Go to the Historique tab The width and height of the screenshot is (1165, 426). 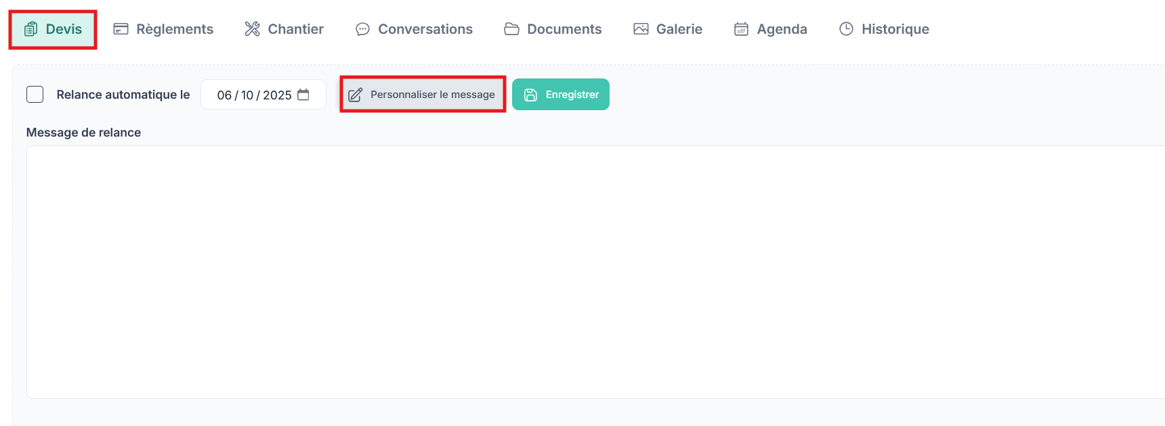pyautogui.click(x=884, y=29)
